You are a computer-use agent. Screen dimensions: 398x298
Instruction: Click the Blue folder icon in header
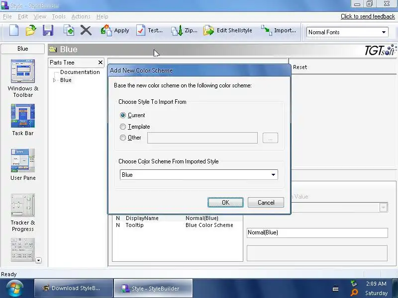53,49
